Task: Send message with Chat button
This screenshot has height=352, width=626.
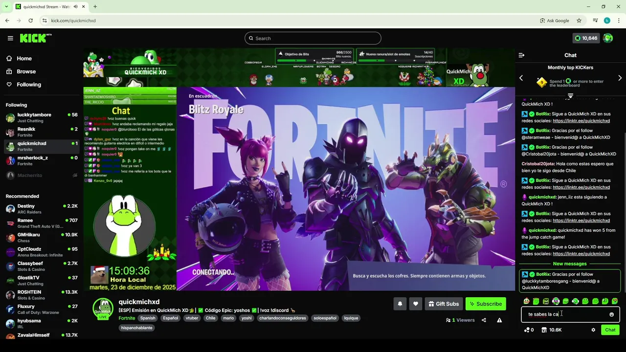Action: click(x=610, y=330)
